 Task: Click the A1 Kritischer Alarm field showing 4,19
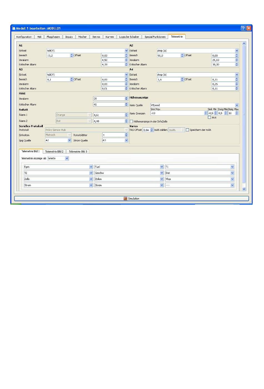115,64
